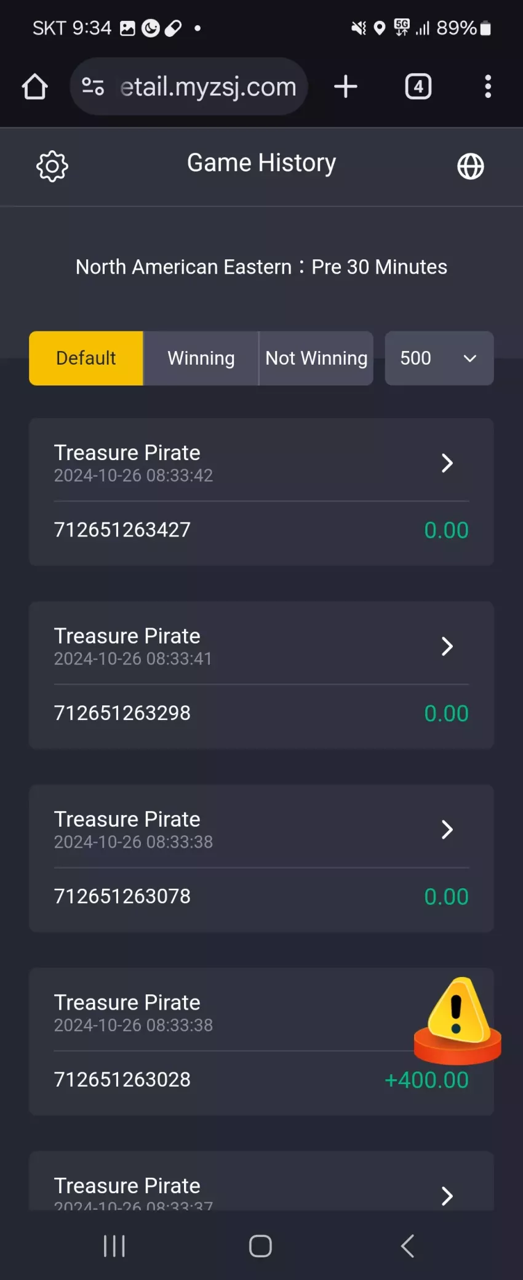Open the settings gear icon
The height and width of the screenshot is (1280, 523).
tap(52, 166)
